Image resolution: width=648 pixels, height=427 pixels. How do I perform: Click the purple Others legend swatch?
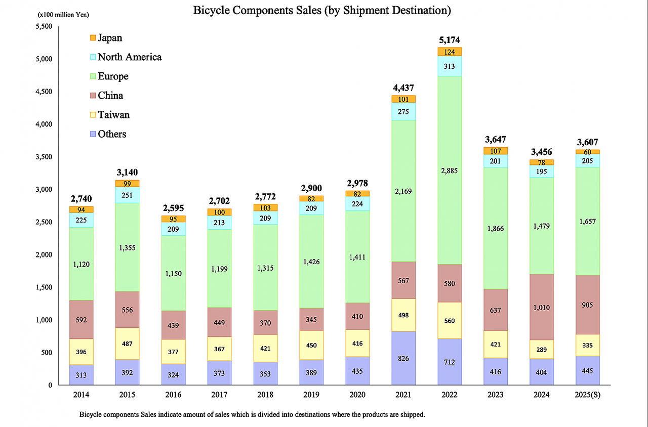93,134
